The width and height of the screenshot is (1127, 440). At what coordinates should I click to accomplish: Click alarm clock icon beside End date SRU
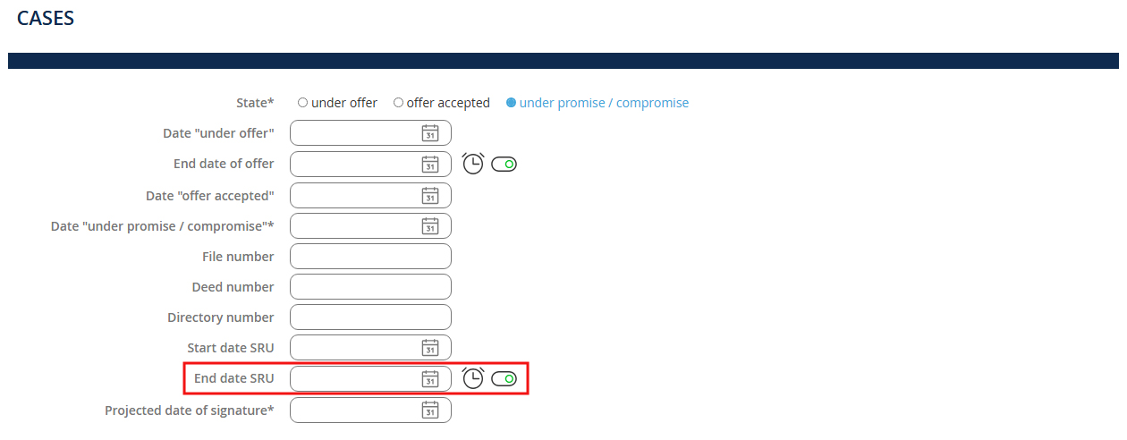[473, 378]
